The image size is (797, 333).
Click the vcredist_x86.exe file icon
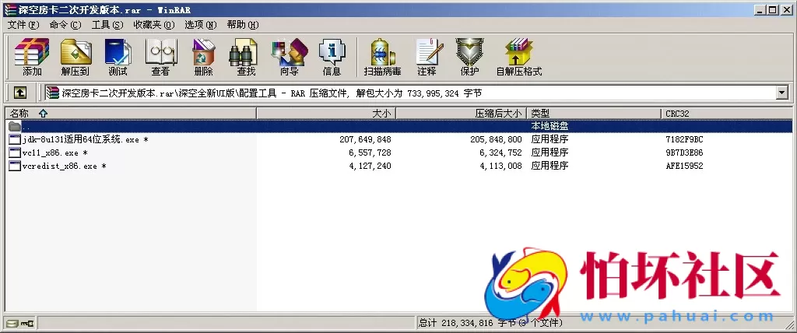pyautogui.click(x=15, y=166)
